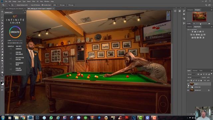Click the 100% zoom button

click(55, 5)
